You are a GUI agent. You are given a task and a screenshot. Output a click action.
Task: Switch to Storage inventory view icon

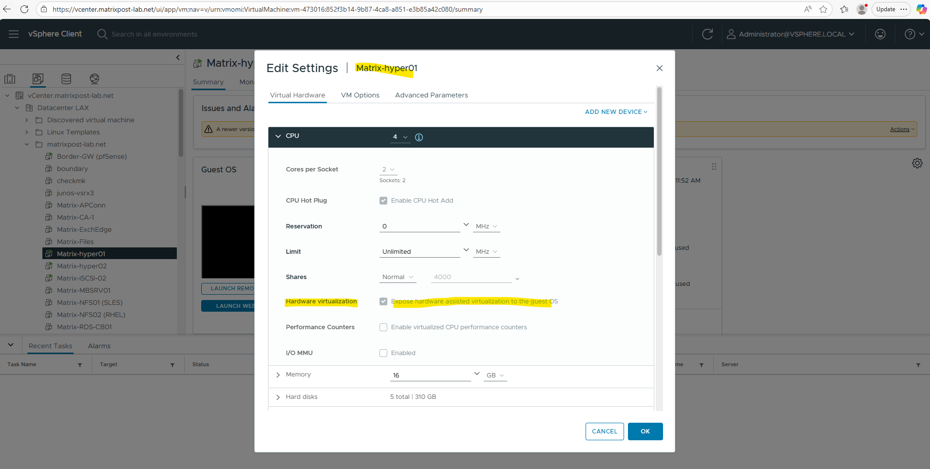[66, 79]
